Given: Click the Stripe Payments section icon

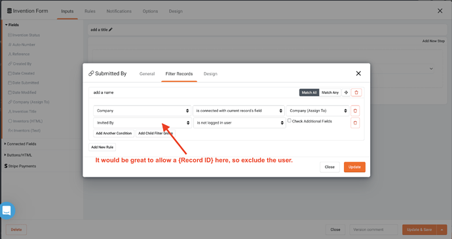Looking at the screenshot, I should [6, 166].
